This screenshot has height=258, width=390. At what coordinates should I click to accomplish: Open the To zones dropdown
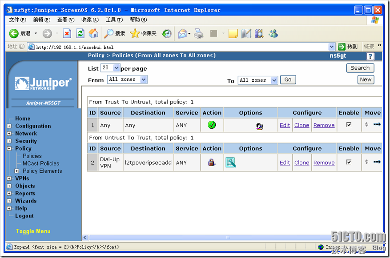(x=257, y=80)
